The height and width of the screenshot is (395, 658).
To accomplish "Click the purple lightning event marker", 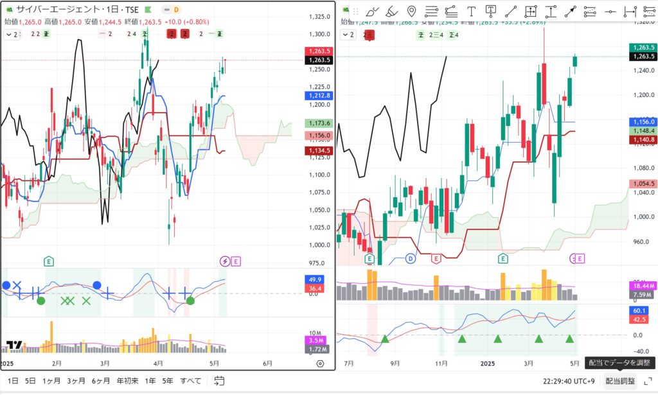I will tap(225, 261).
